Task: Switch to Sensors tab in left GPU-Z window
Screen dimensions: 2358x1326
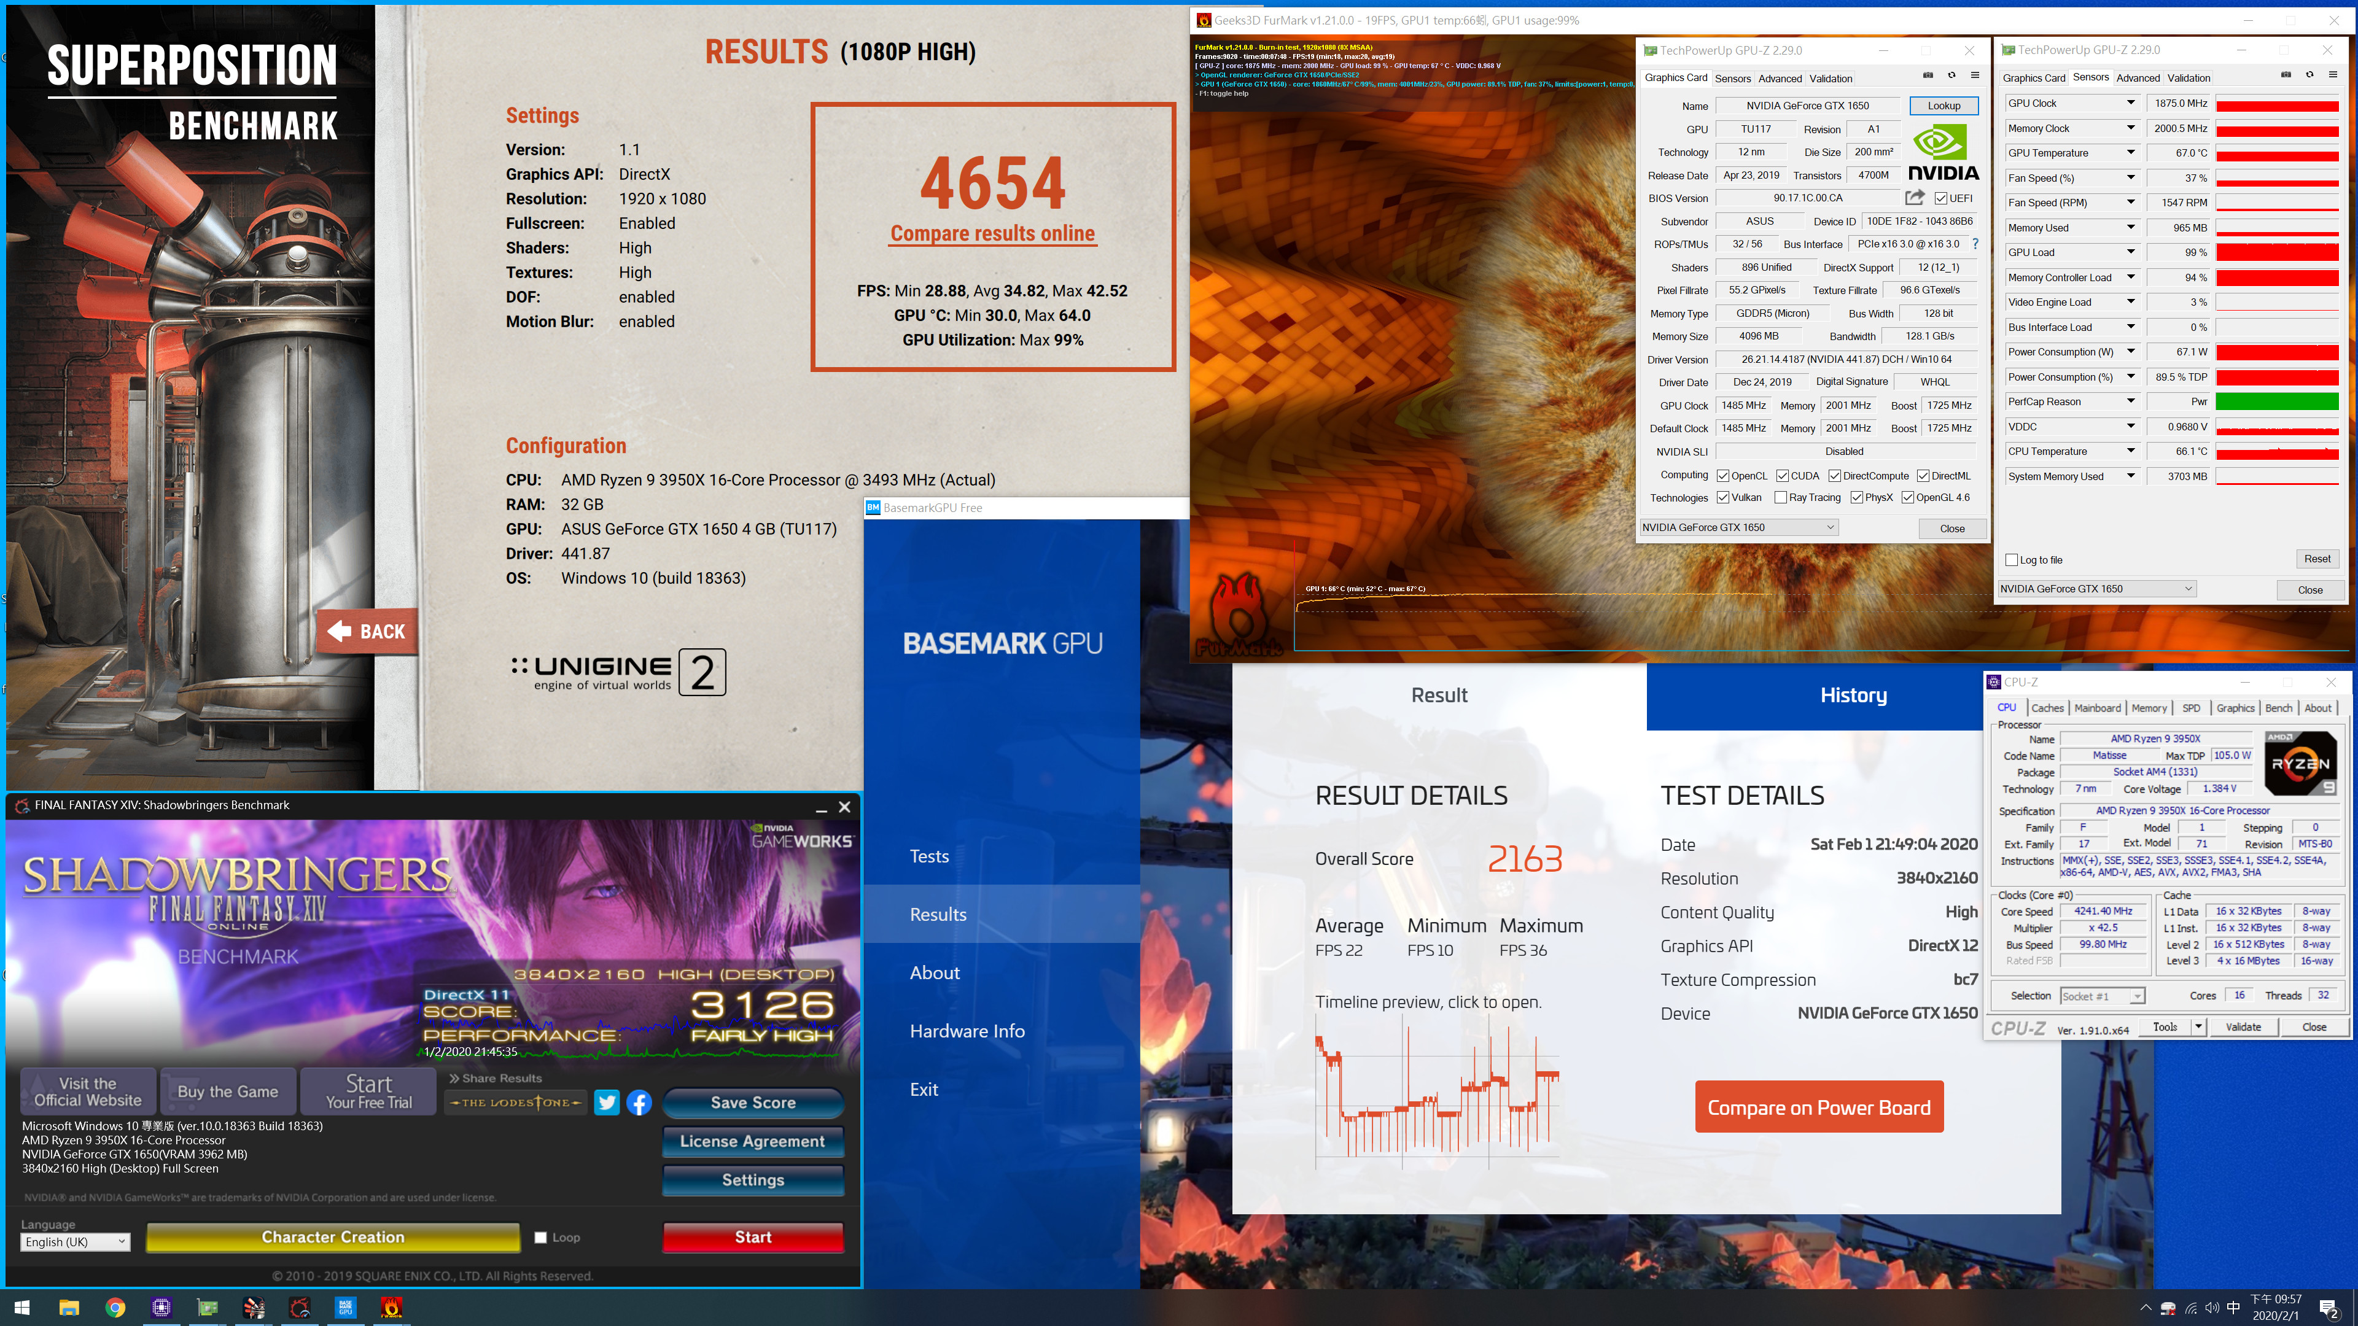Action: click(x=1732, y=79)
